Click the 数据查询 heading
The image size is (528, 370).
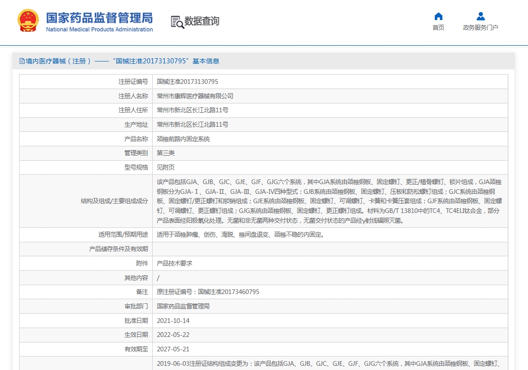[201, 21]
